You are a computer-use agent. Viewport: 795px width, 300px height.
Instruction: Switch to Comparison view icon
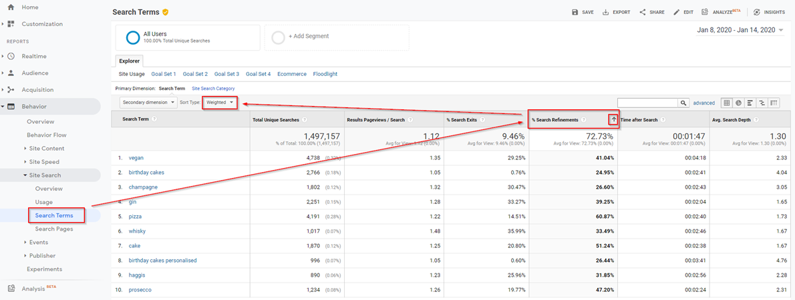[x=762, y=103]
